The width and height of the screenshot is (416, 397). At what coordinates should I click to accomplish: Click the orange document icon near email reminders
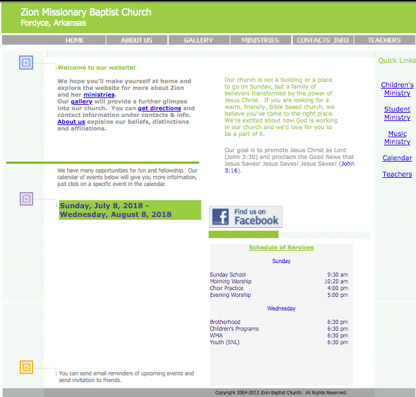[26, 367]
